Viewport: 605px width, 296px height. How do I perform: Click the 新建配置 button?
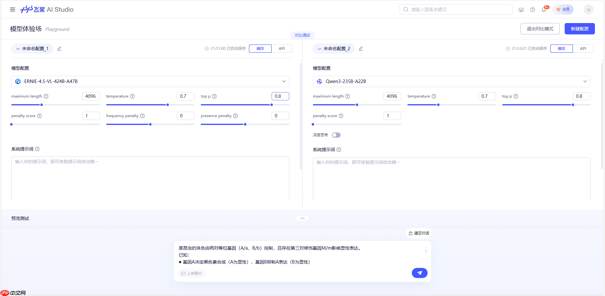tap(579, 29)
